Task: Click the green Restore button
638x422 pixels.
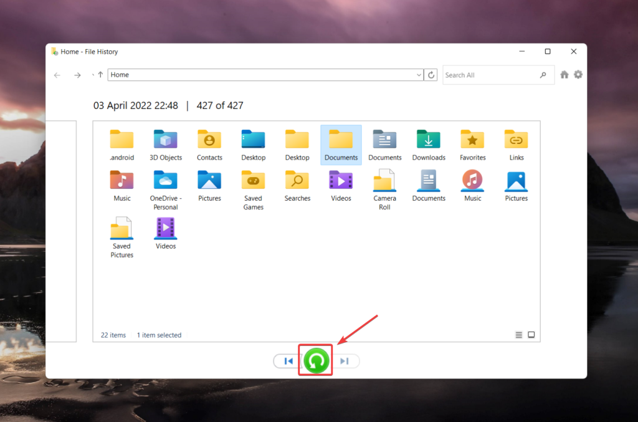Action: point(315,361)
